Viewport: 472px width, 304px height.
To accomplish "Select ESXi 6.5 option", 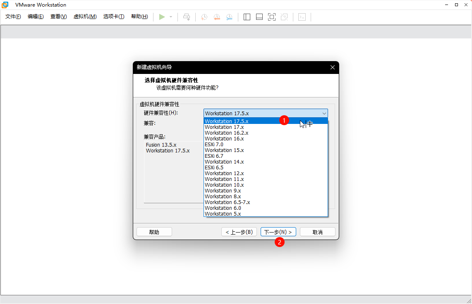I will pyautogui.click(x=266, y=167).
